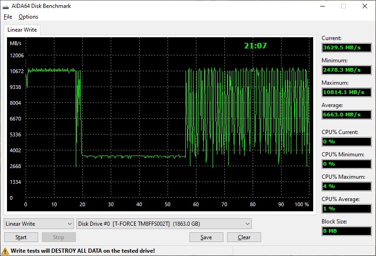Click the CPU% Current value field

(347, 141)
